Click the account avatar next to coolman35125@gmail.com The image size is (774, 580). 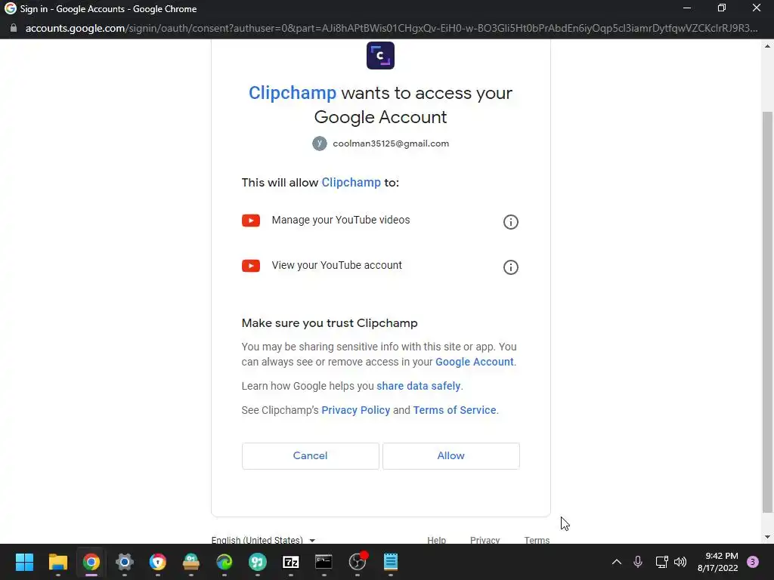point(320,143)
